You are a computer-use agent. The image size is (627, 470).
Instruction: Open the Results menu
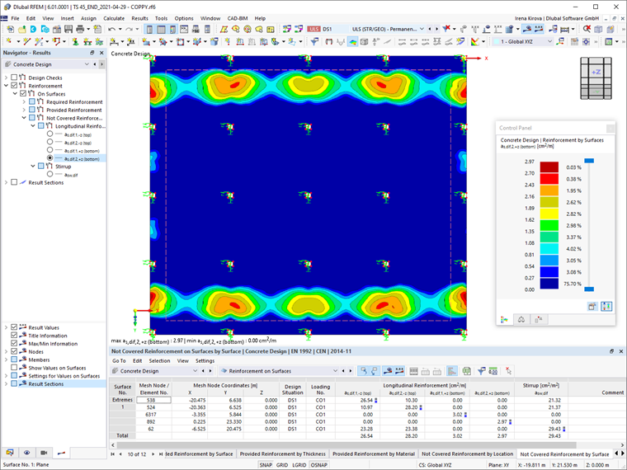139,18
